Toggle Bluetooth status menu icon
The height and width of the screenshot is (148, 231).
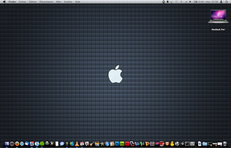(181, 2)
